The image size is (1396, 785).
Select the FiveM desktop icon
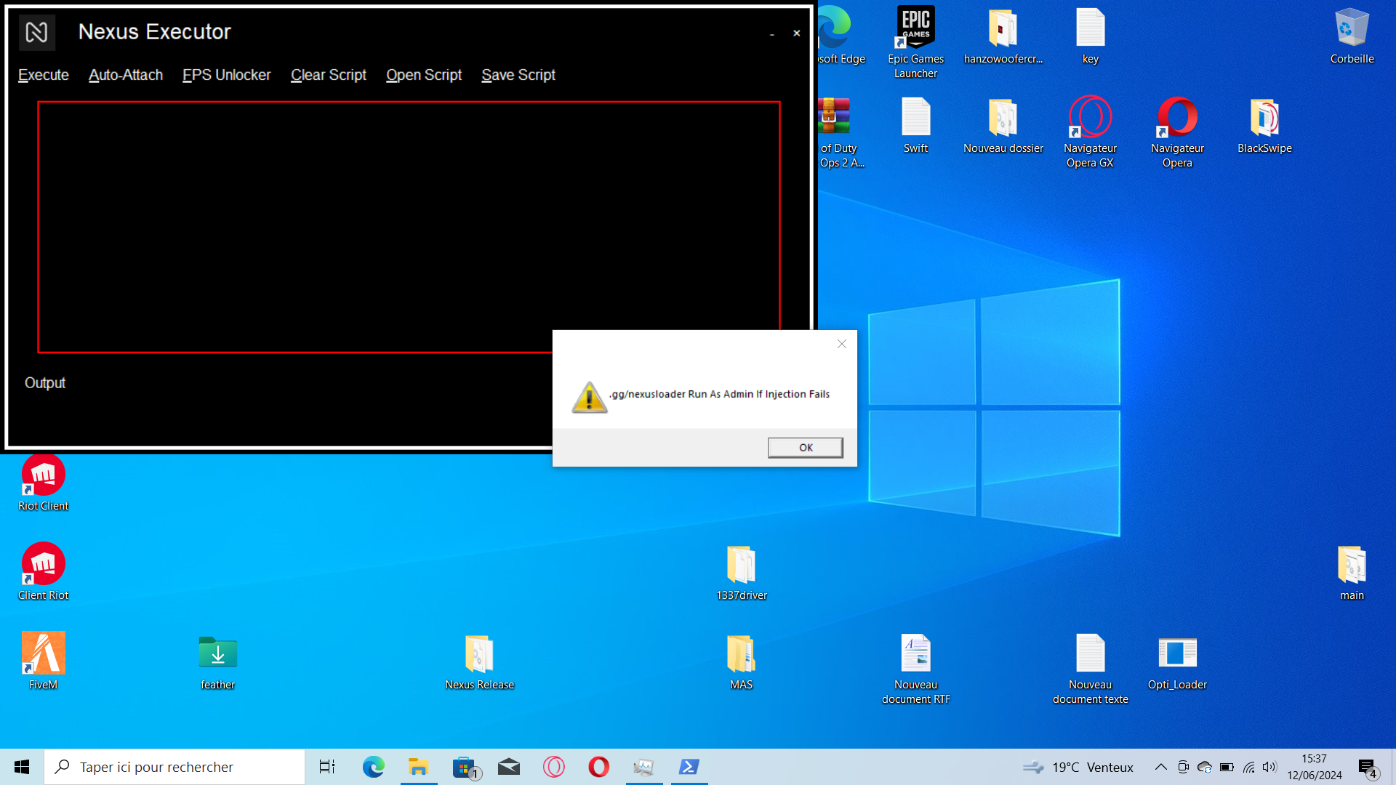click(44, 653)
